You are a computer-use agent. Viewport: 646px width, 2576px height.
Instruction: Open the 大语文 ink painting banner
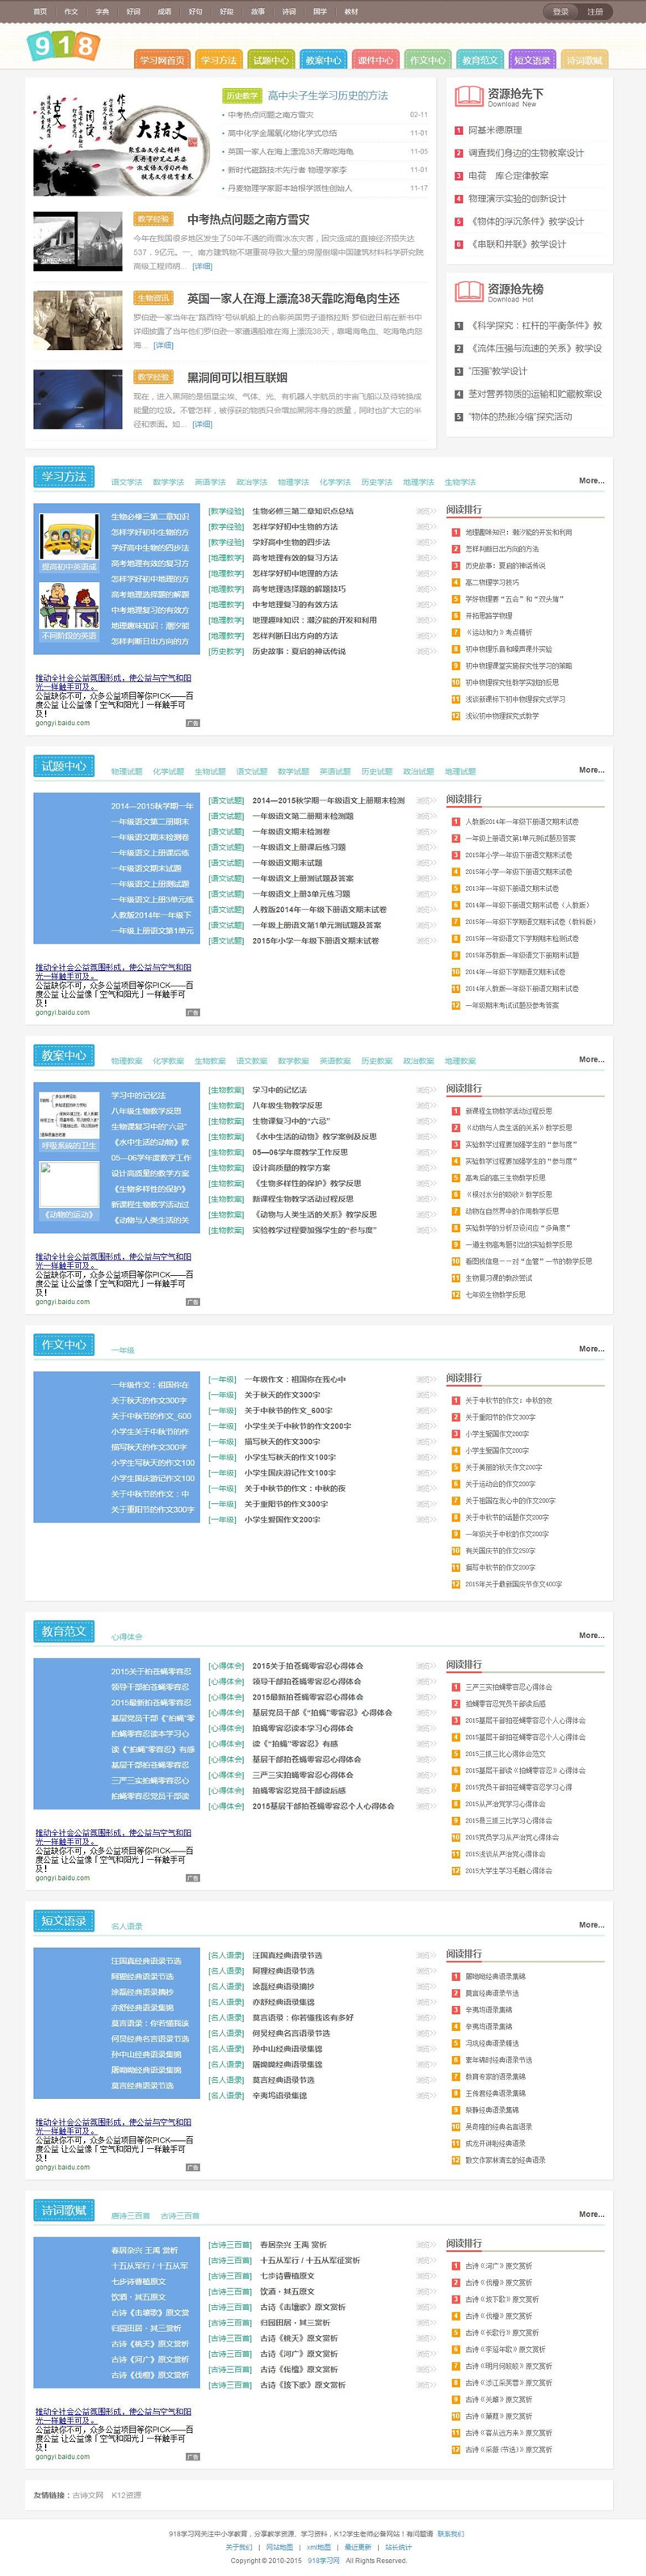point(121,138)
